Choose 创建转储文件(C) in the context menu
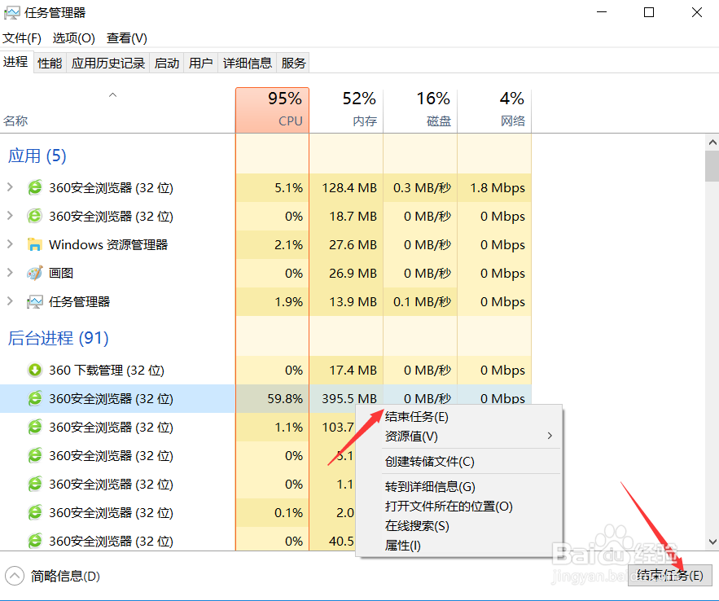The image size is (719, 601). coord(459,461)
